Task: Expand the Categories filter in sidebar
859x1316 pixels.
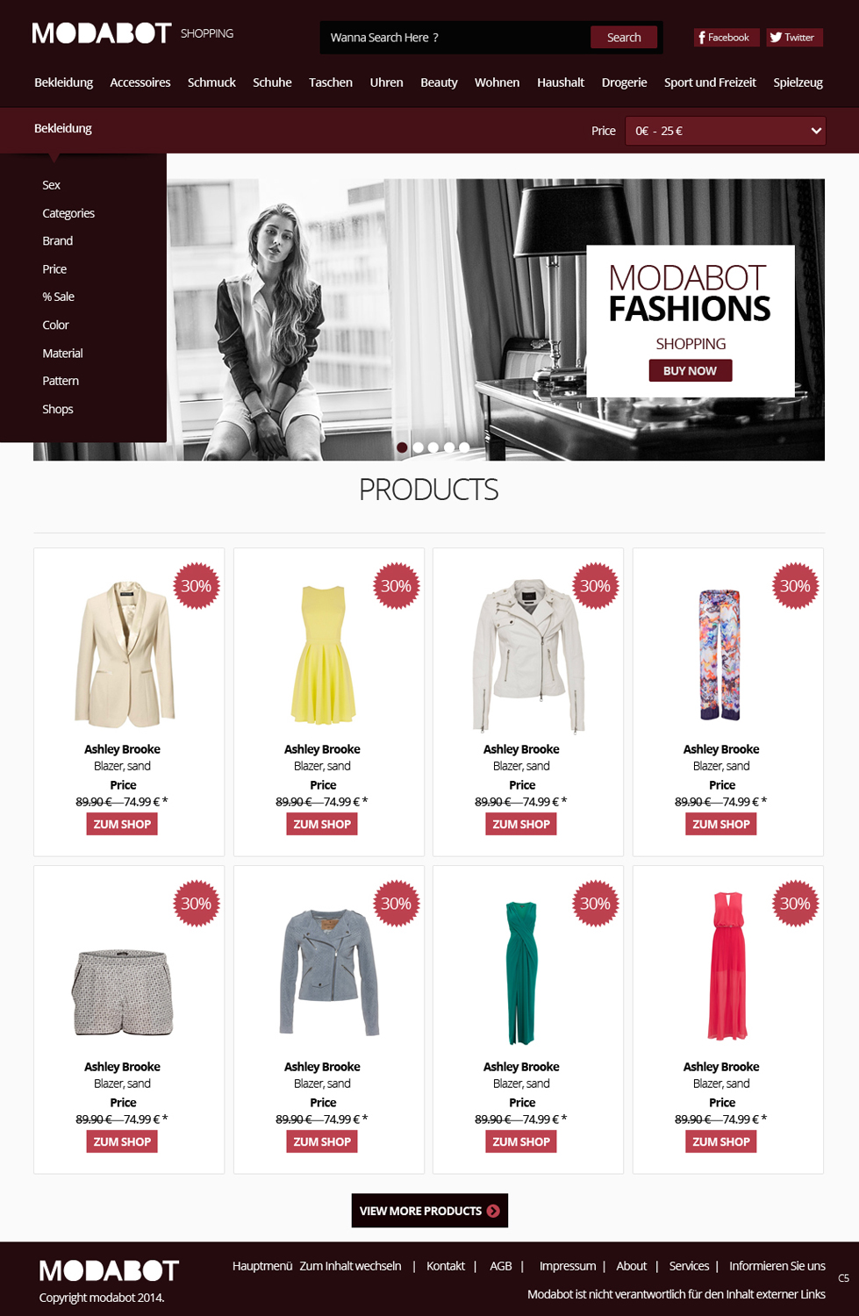Action: 68,213
